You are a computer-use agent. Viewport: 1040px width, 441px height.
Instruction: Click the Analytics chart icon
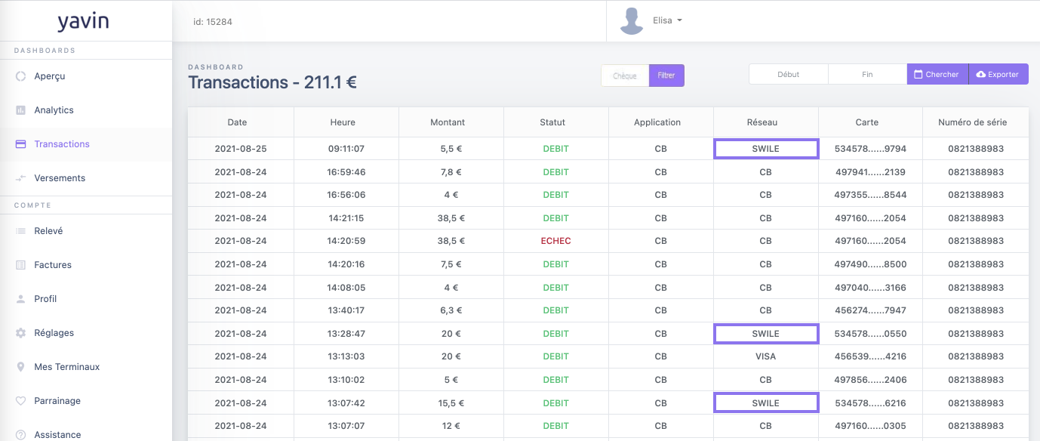click(21, 110)
